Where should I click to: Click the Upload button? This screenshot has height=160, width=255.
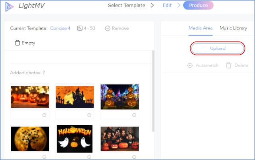point(218,48)
